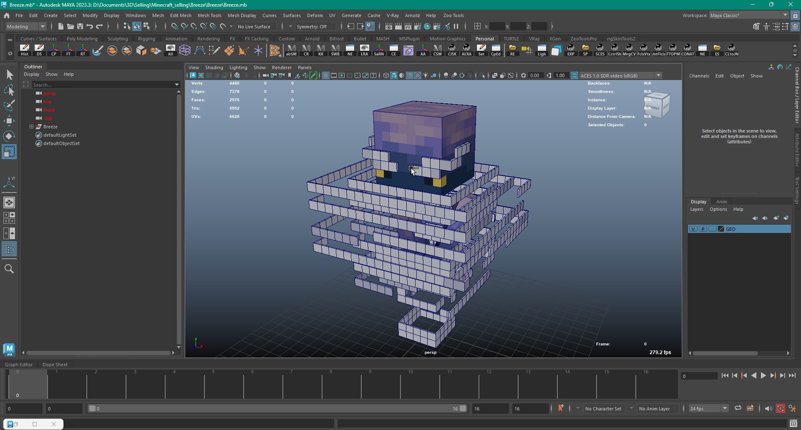Switch to the Anim tab in layer editor
801x430 pixels.
[721, 202]
